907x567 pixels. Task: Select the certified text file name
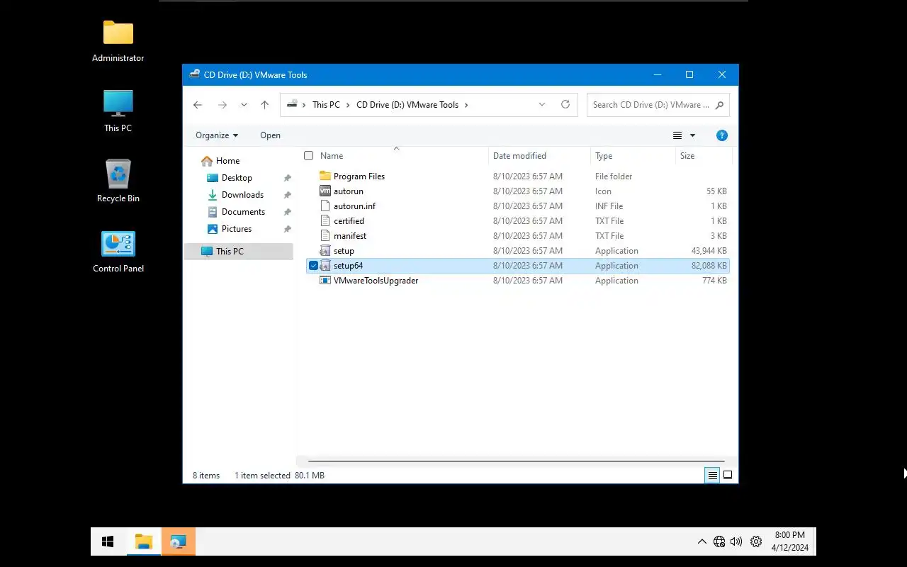(x=349, y=221)
